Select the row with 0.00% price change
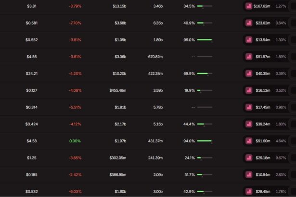Viewport: 296px width, 197px height. pos(75,141)
